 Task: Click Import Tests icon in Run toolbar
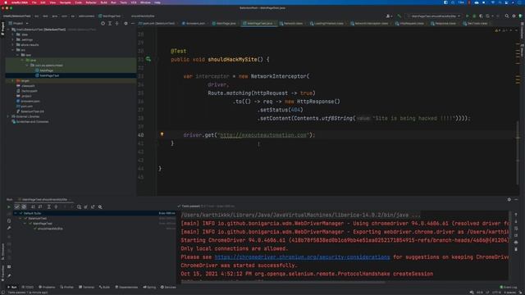coord(85,207)
